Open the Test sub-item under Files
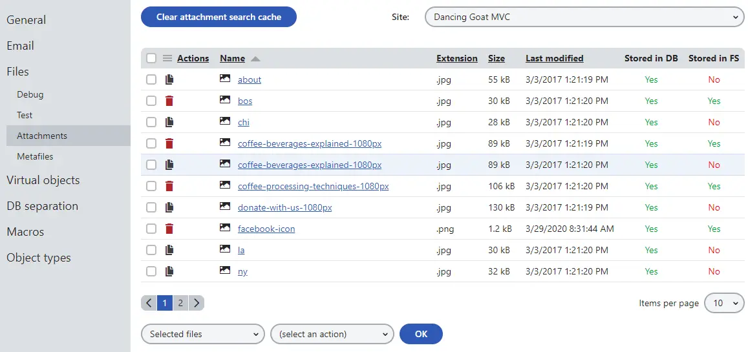The height and width of the screenshot is (352, 748). (x=25, y=115)
